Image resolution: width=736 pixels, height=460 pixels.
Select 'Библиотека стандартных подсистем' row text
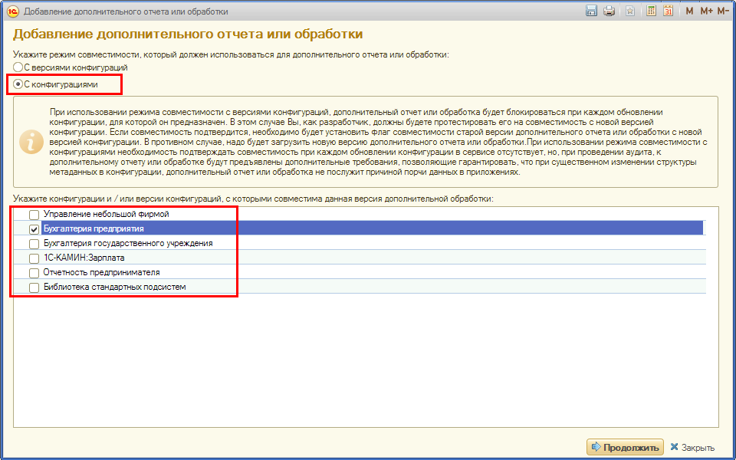click(114, 287)
